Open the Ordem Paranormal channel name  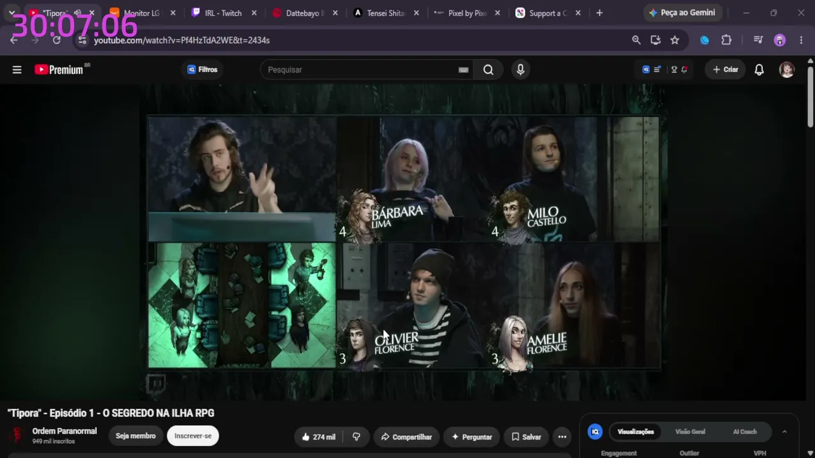tap(65, 431)
